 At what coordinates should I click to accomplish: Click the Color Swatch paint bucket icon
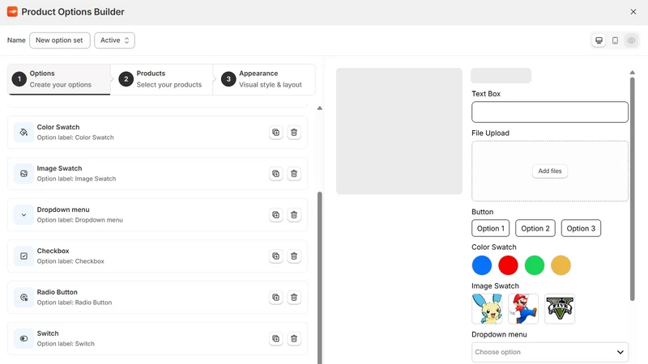[x=23, y=133]
